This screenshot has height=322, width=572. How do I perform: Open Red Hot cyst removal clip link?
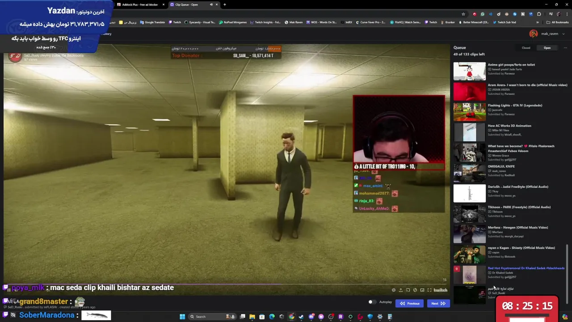(526, 268)
